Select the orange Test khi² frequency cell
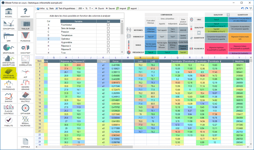254x150 pixels. [183, 52]
